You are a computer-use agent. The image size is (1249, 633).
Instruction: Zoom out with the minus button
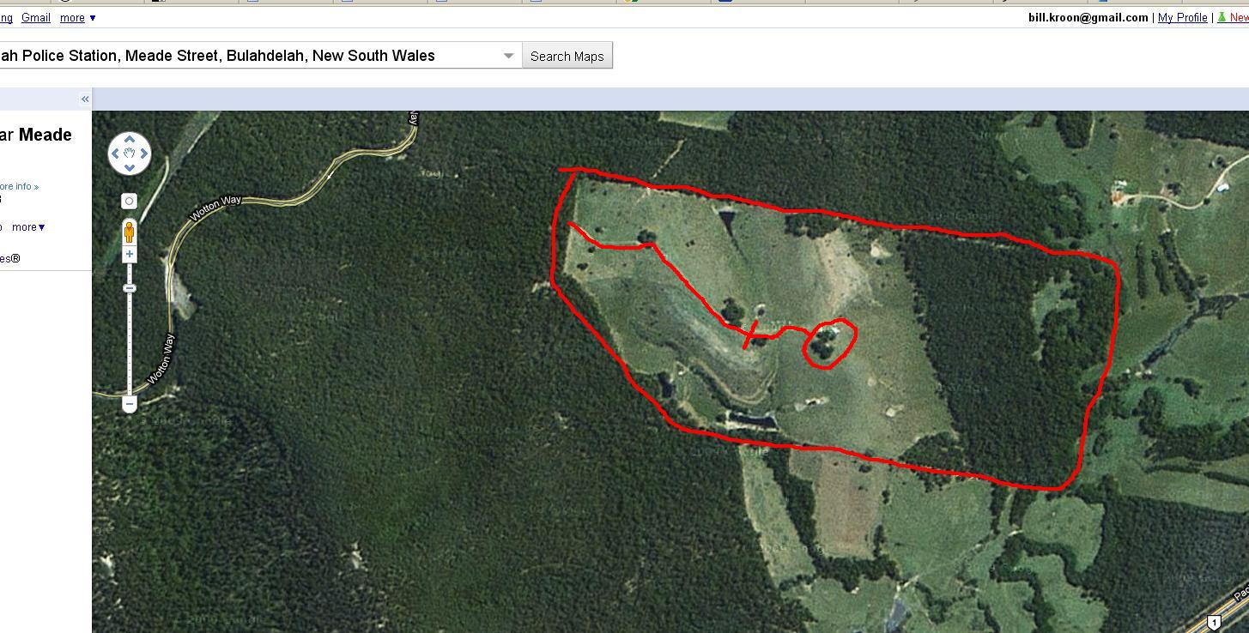tap(130, 403)
